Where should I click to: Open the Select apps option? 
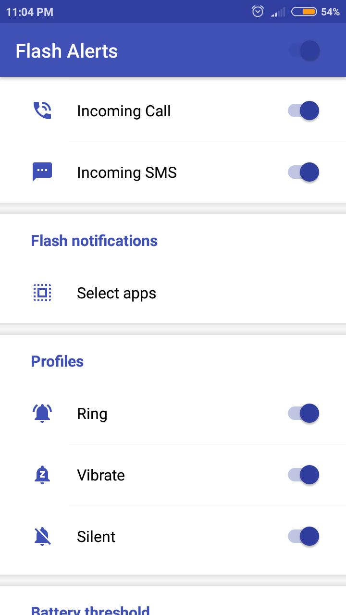[x=173, y=293]
